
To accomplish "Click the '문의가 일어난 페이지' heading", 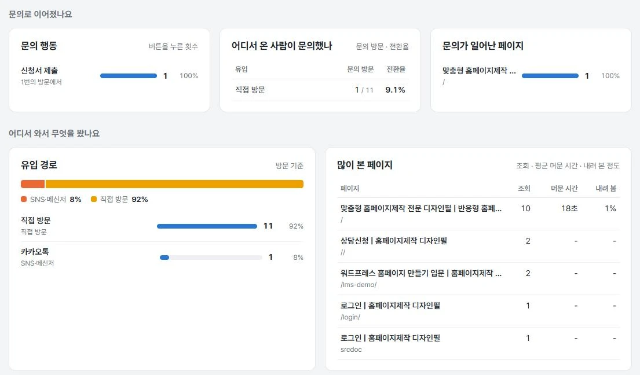I will 483,46.
